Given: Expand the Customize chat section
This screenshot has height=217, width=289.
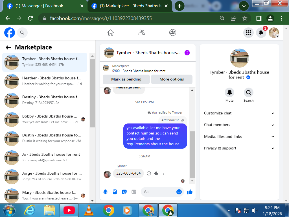Looking at the screenshot, I should point(239,113).
